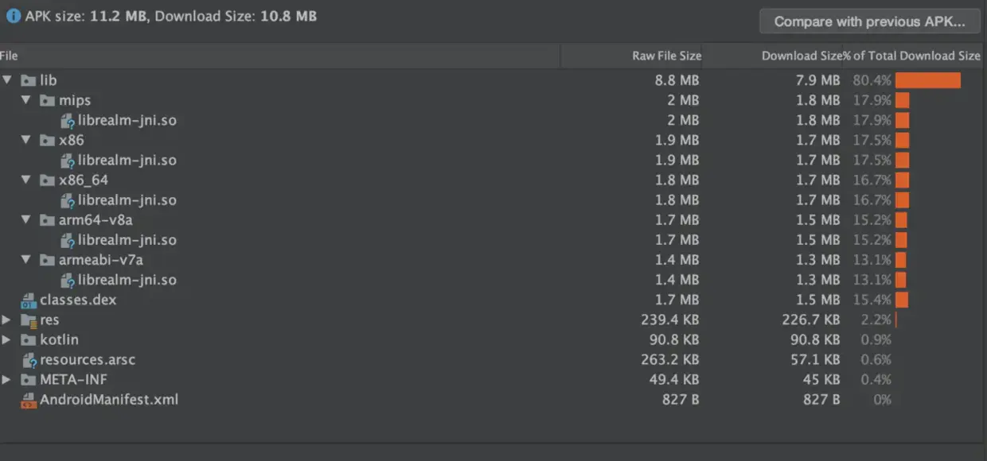Collapse the armeabi-v7a folder arrow
Image resolution: width=987 pixels, height=461 pixels.
(26, 260)
